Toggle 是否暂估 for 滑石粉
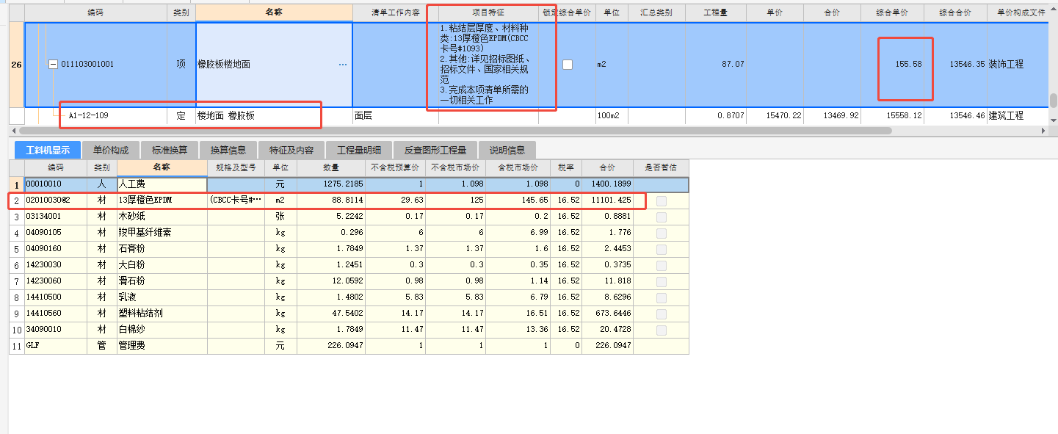 coord(662,281)
